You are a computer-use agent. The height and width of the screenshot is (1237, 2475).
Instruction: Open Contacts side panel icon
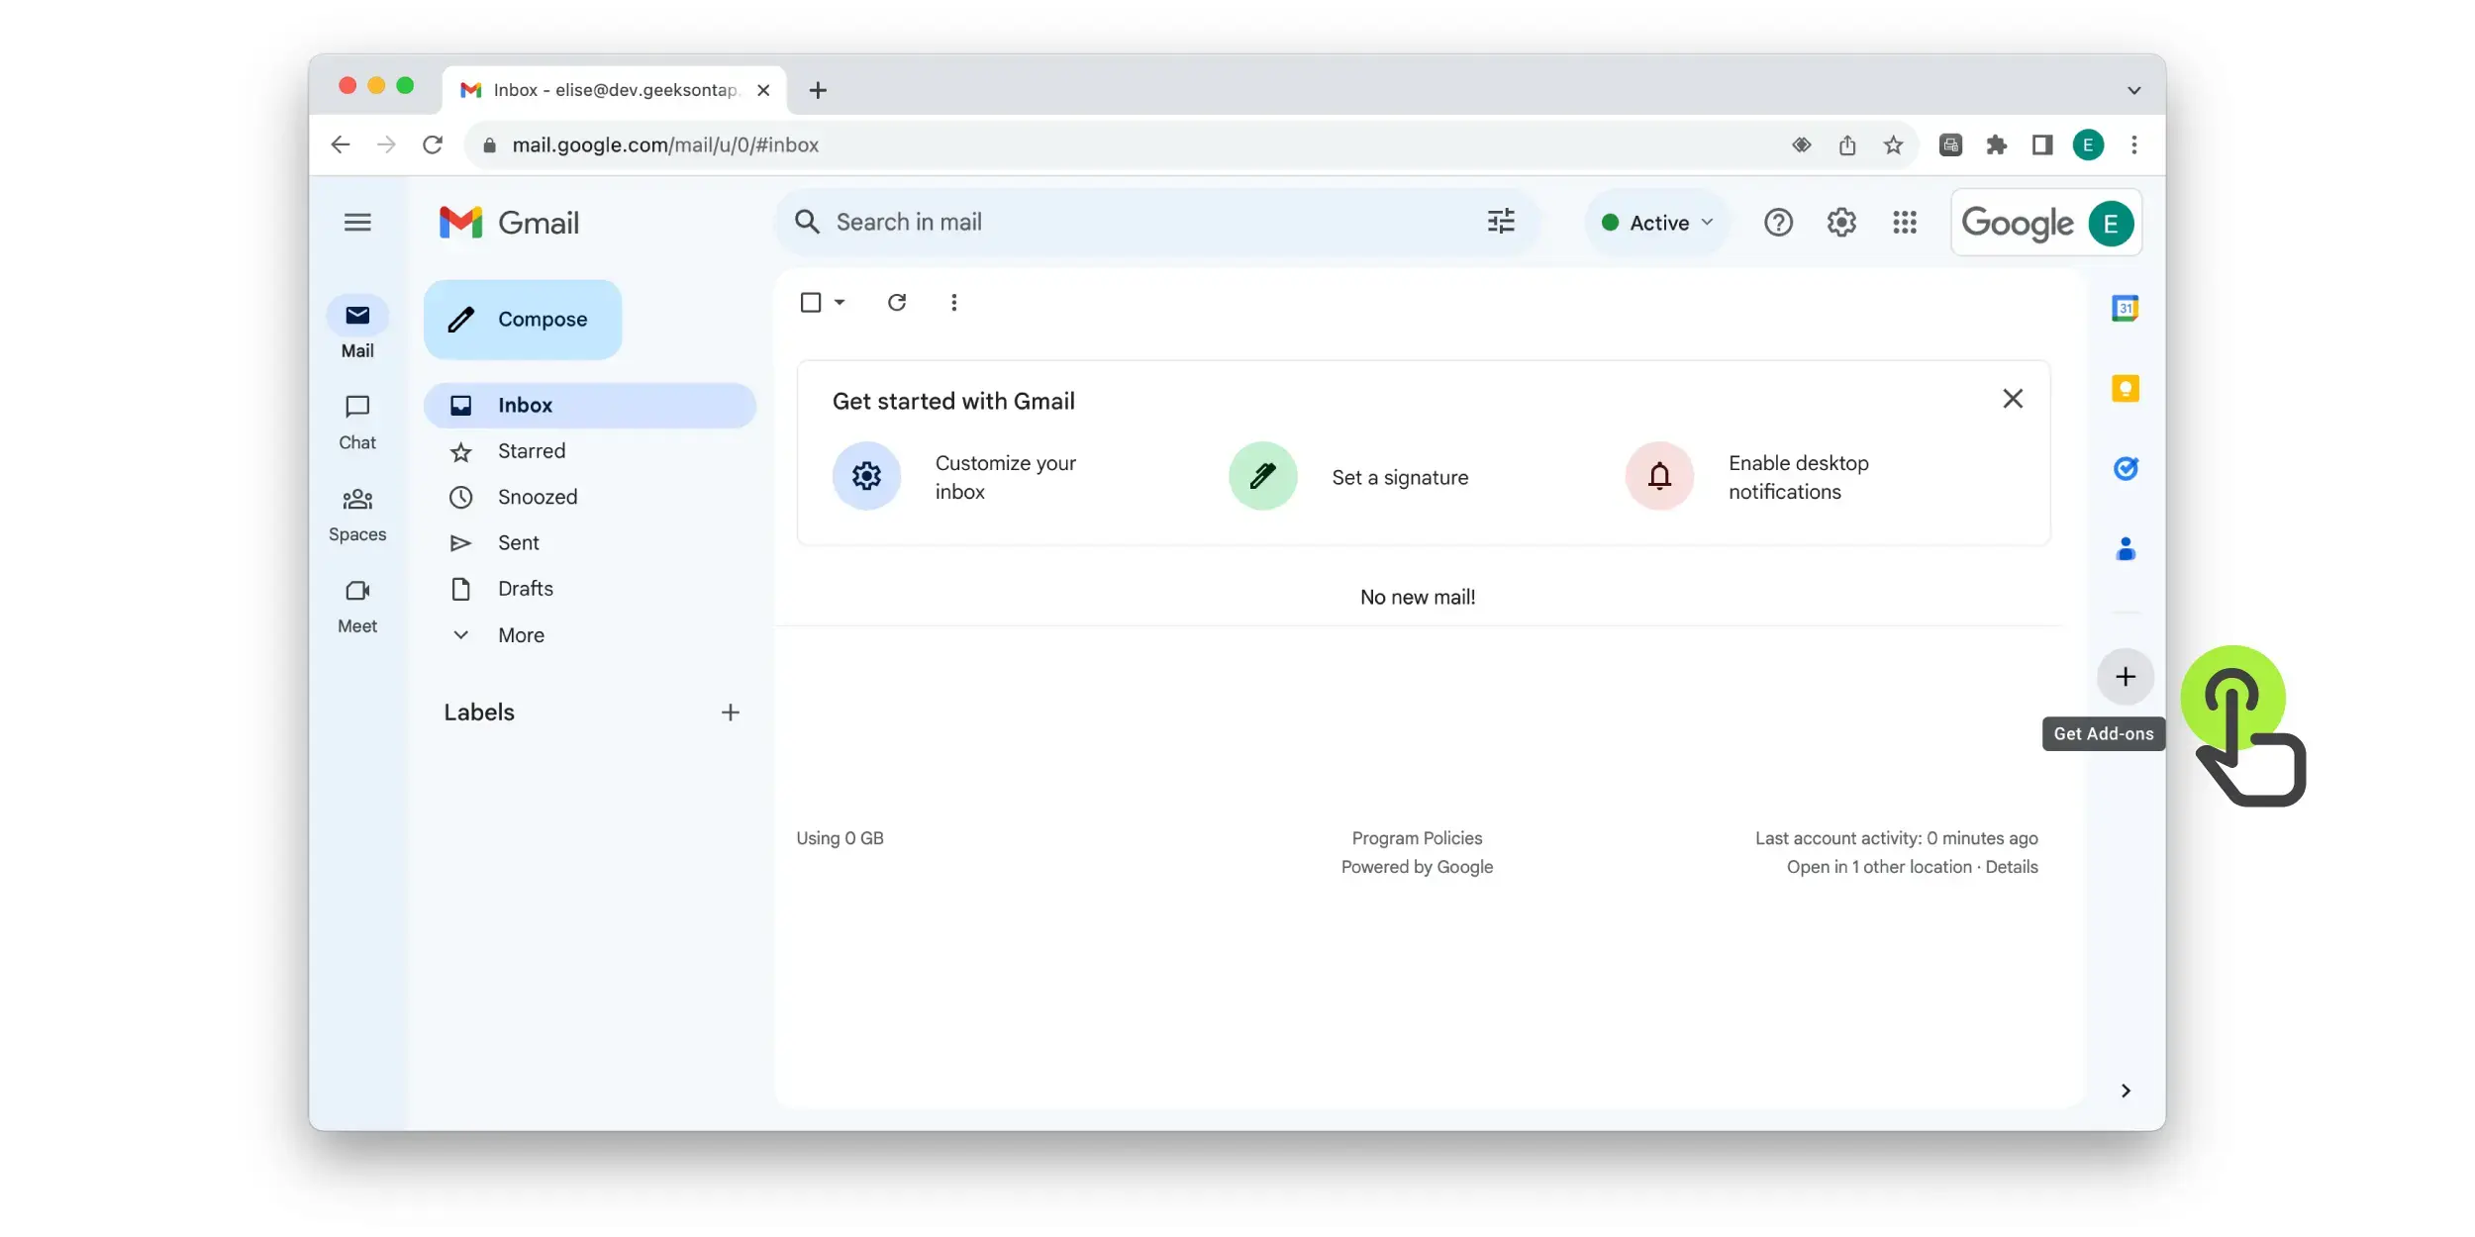click(x=2125, y=548)
